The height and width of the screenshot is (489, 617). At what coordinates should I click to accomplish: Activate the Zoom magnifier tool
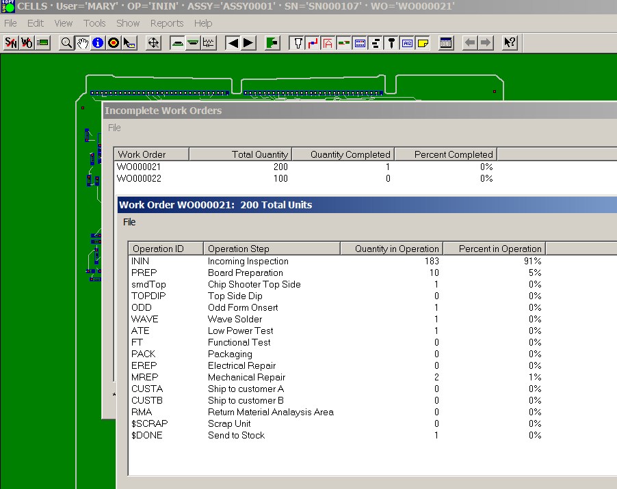coord(66,42)
